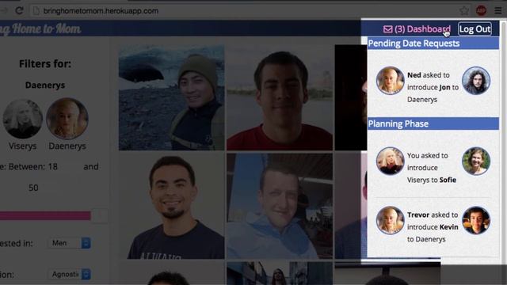Click Daenerys avatar in Ned's request
Viewport: 507px width, 285px height.
pyautogui.click(x=390, y=81)
